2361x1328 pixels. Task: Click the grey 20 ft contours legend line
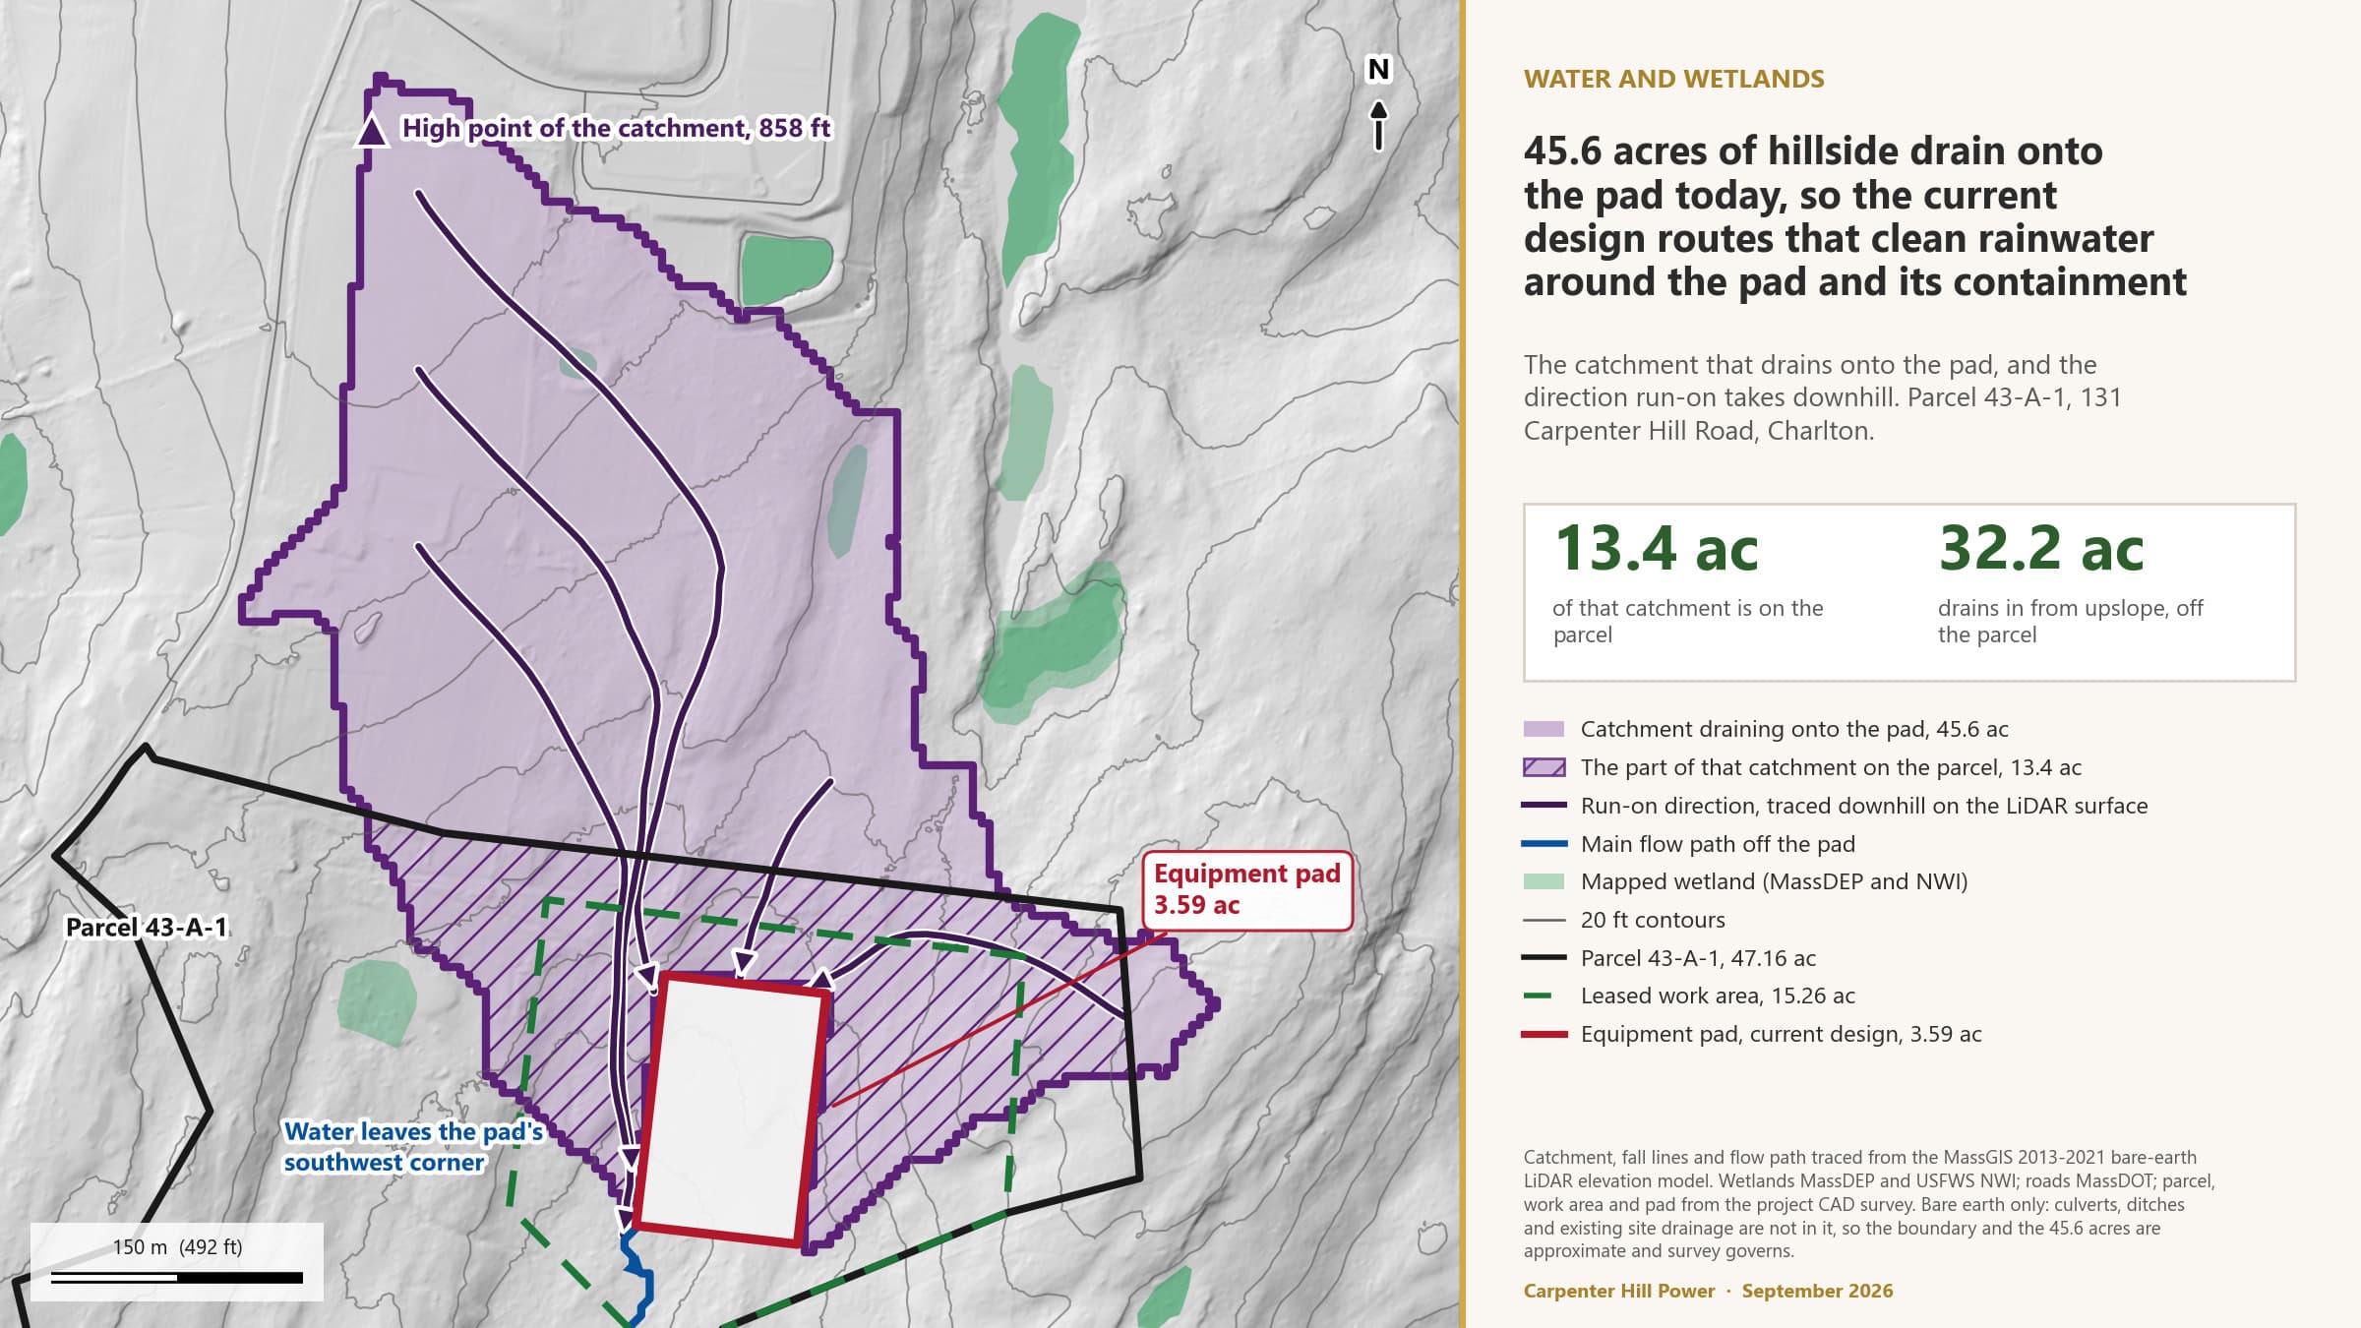[x=1544, y=921]
